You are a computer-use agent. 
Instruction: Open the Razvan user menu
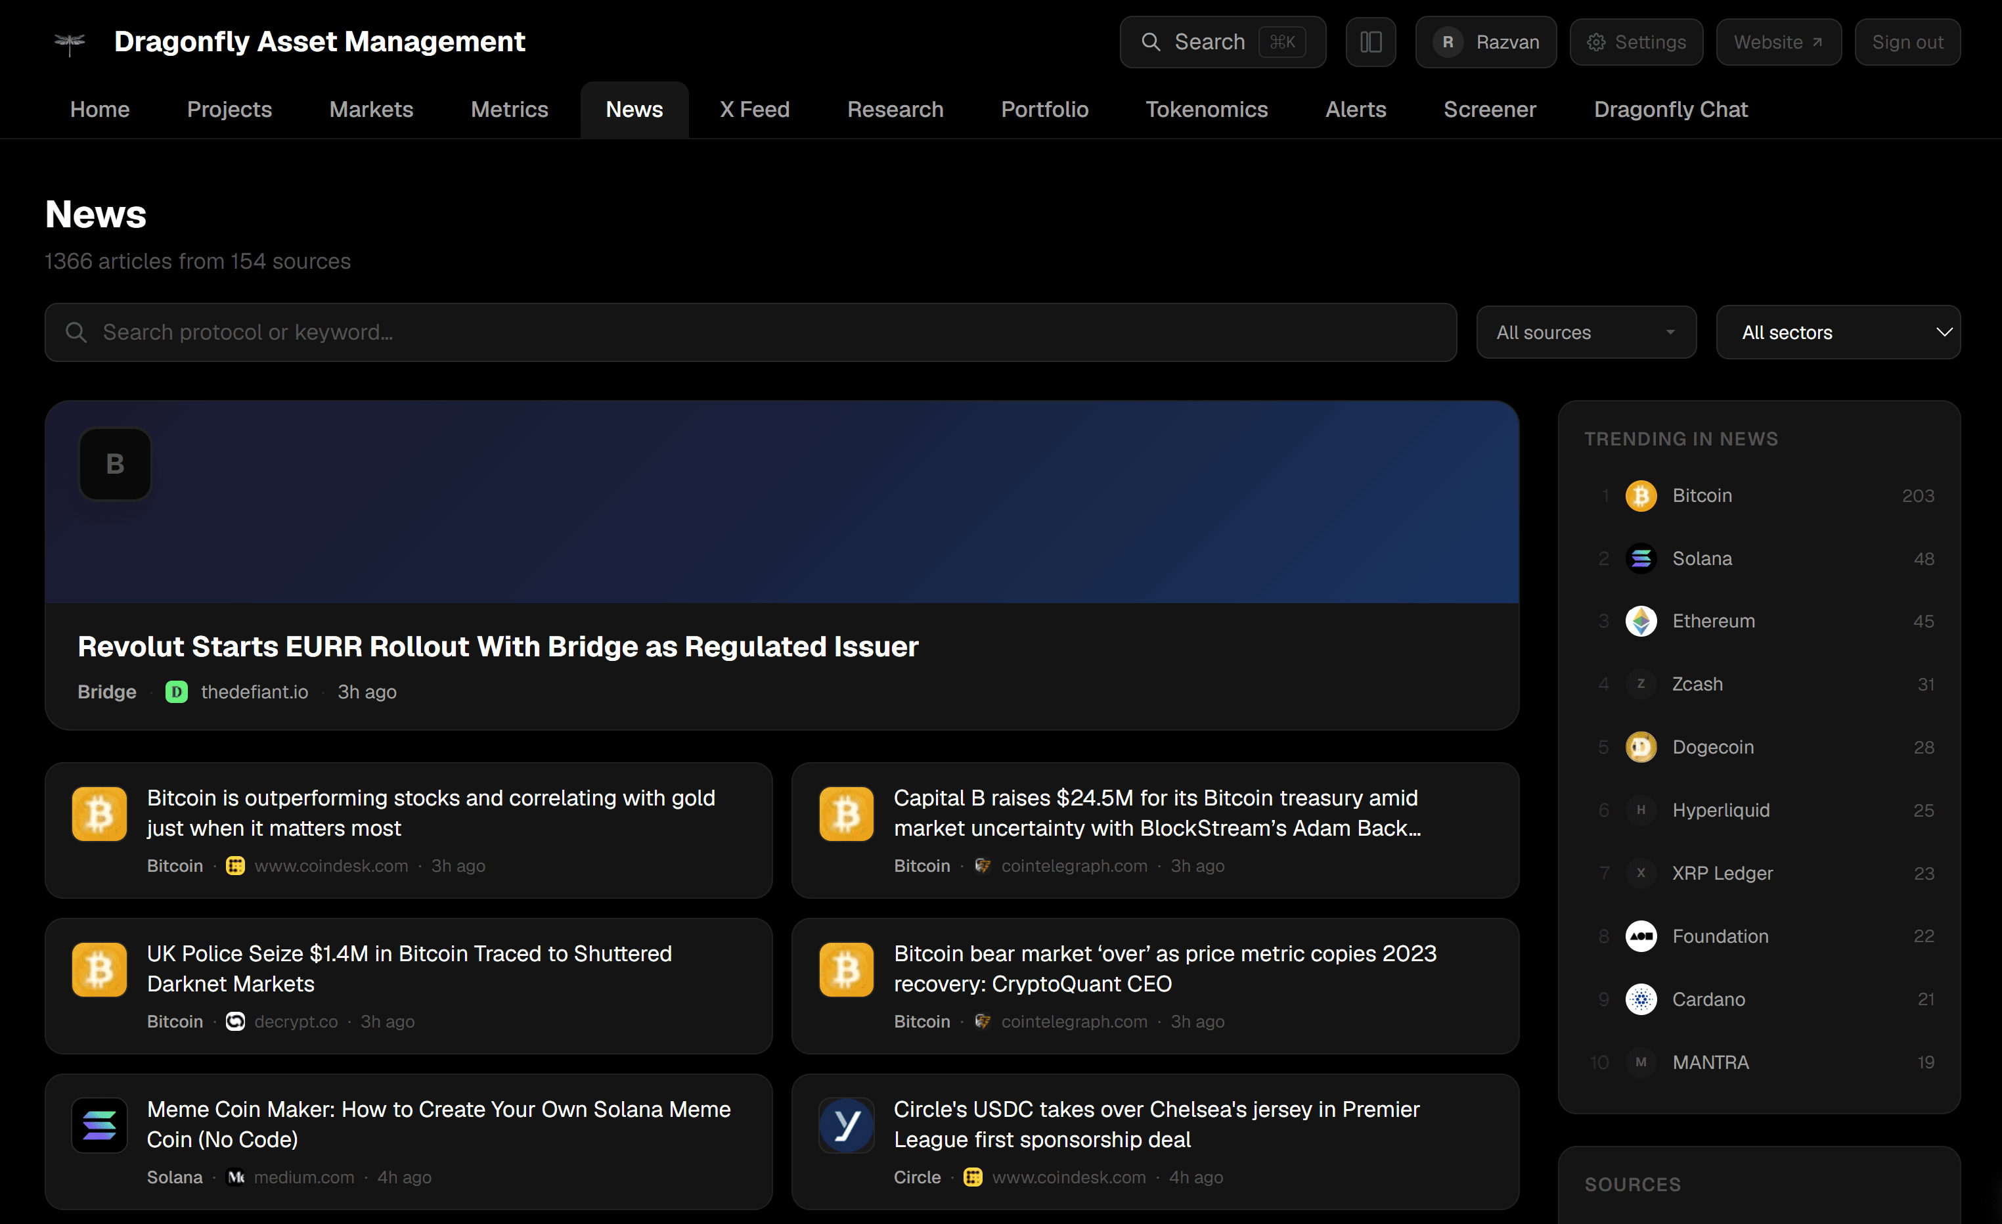[1485, 42]
